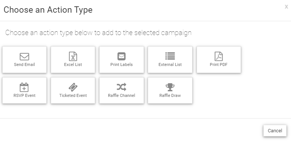Choose the "Print Labels" text label
Image resolution: width=291 pixels, height=142 pixels.
[x=122, y=64]
